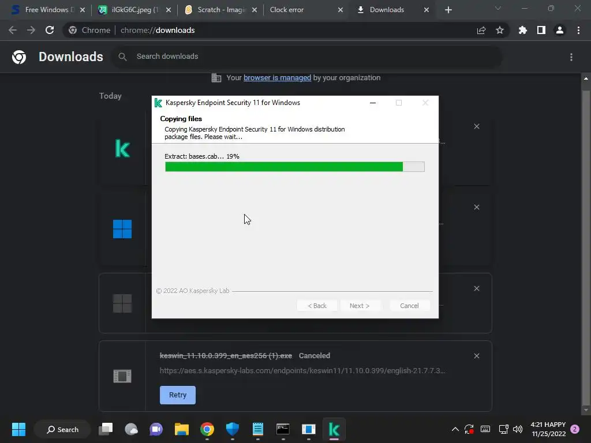Screen dimensions: 591x443
Task: Close the Clock error tab
Action: 341,10
